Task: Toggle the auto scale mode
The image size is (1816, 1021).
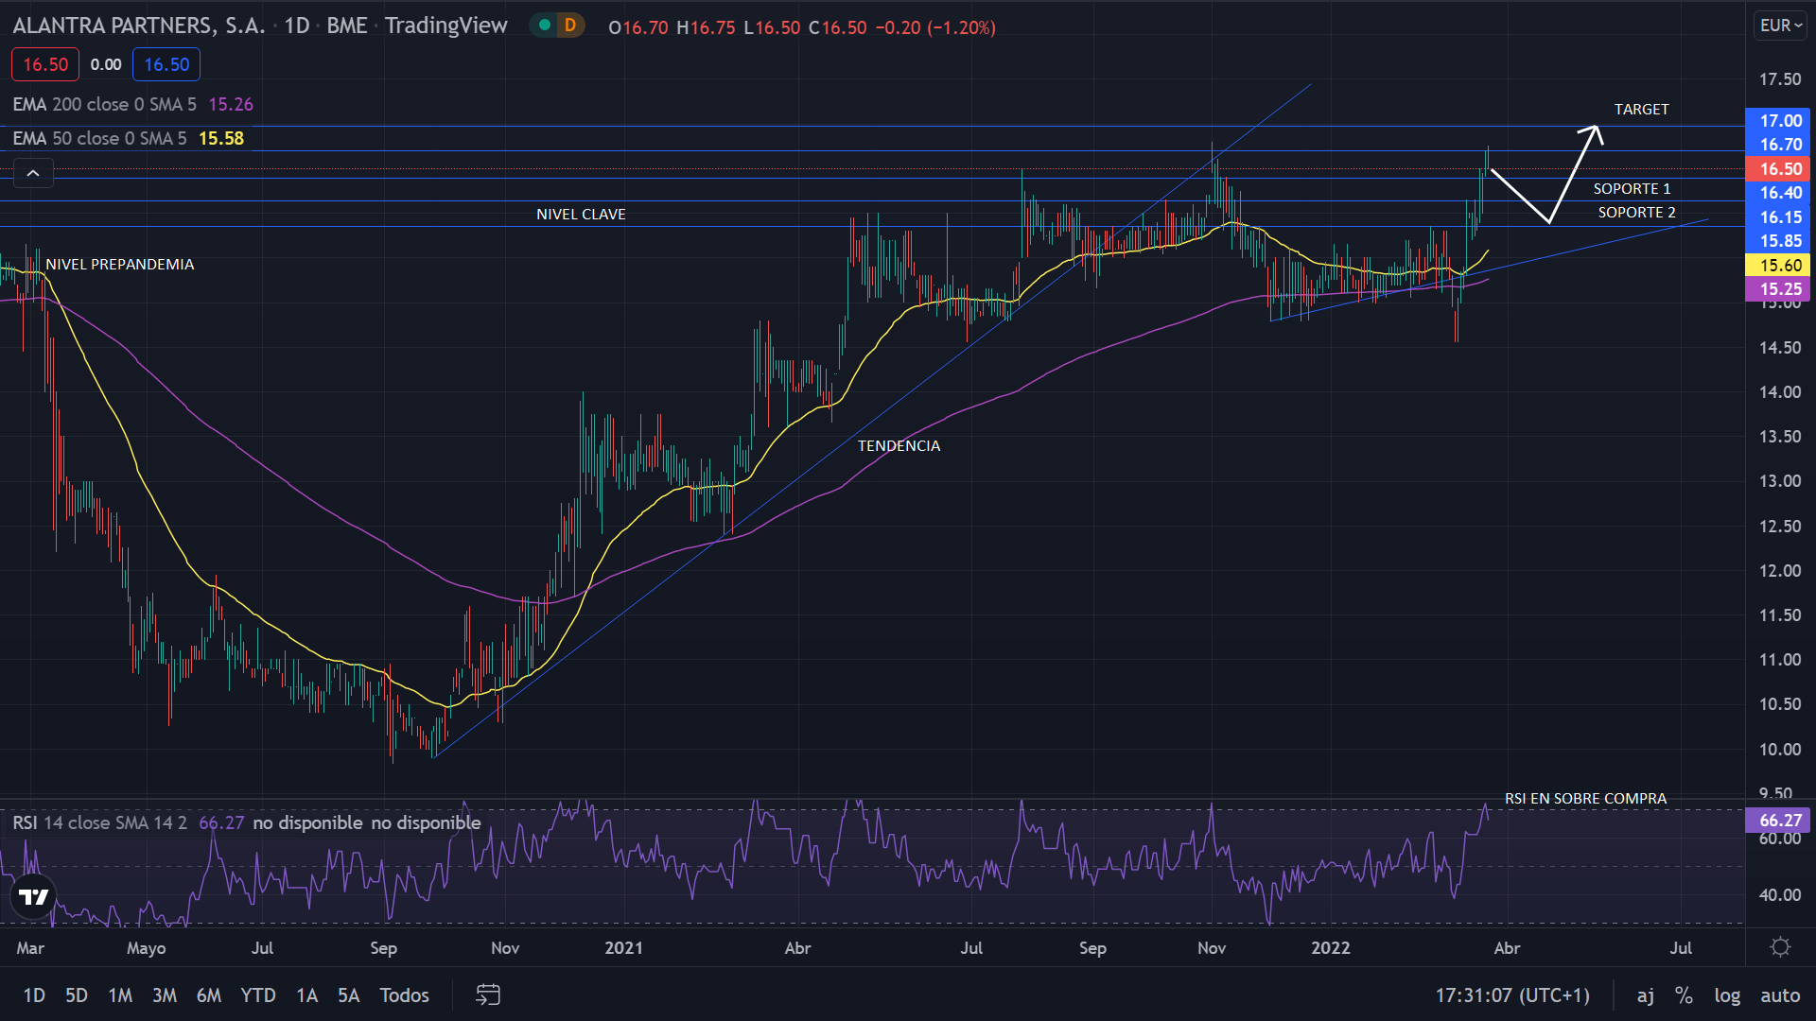Action: [1780, 995]
